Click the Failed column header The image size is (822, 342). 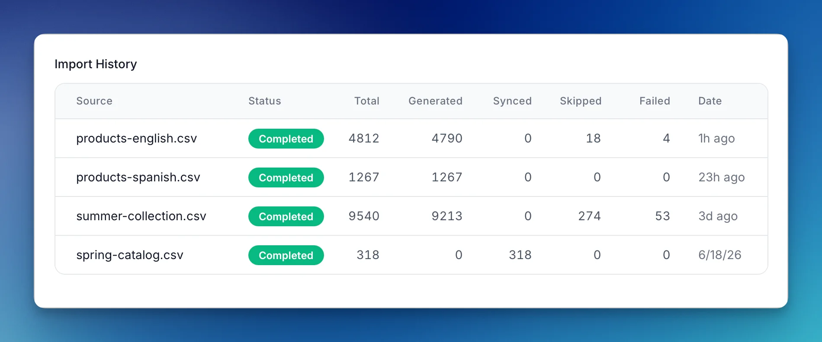[x=655, y=101]
